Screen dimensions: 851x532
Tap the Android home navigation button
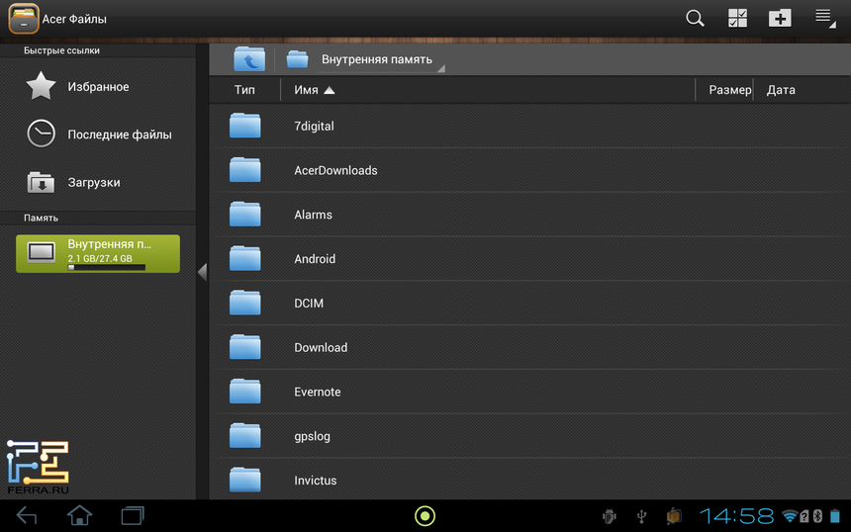pyautogui.click(x=79, y=515)
